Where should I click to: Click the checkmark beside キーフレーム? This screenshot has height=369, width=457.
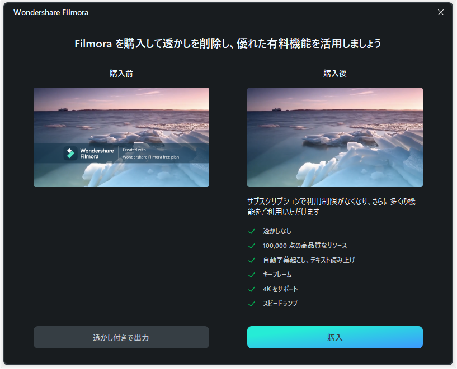tap(252, 275)
